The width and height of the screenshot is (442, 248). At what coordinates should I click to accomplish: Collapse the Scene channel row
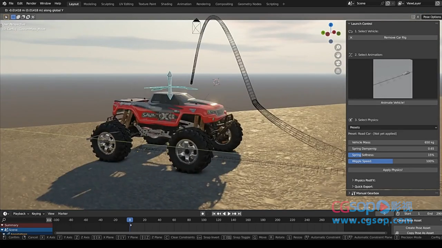tap(2, 230)
